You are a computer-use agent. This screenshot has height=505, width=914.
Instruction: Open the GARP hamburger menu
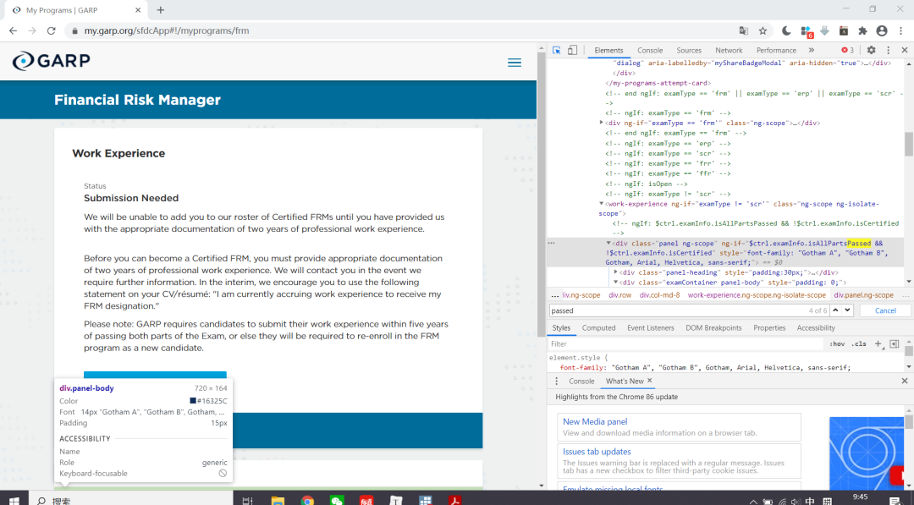[x=514, y=63]
